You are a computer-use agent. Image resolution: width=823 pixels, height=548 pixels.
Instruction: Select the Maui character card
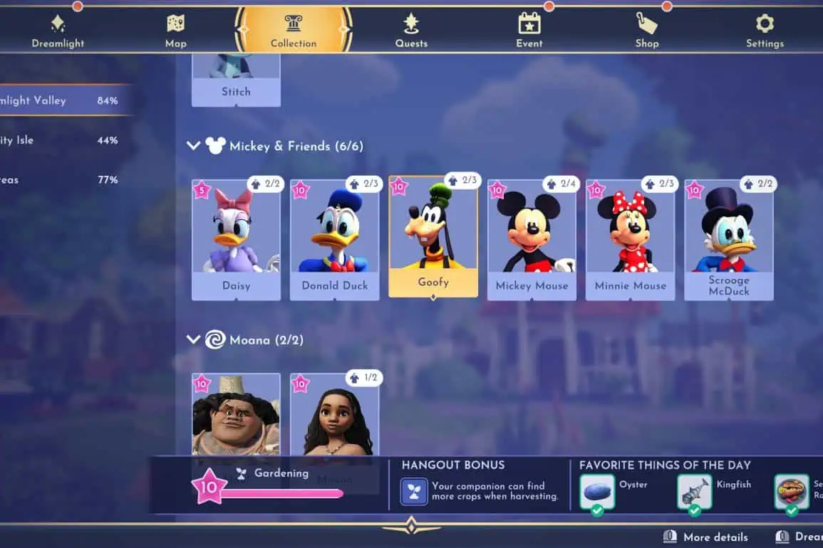pos(236,414)
